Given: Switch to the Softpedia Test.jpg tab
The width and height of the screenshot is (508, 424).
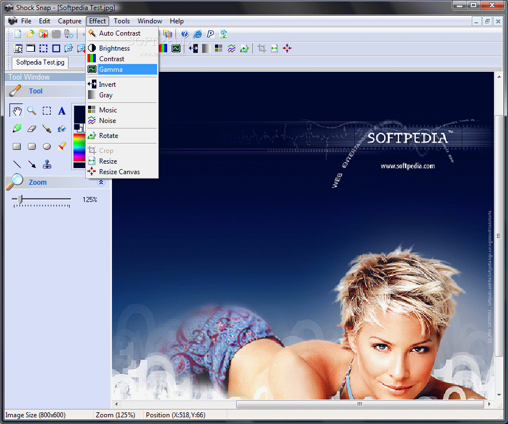Looking at the screenshot, I should pos(40,62).
